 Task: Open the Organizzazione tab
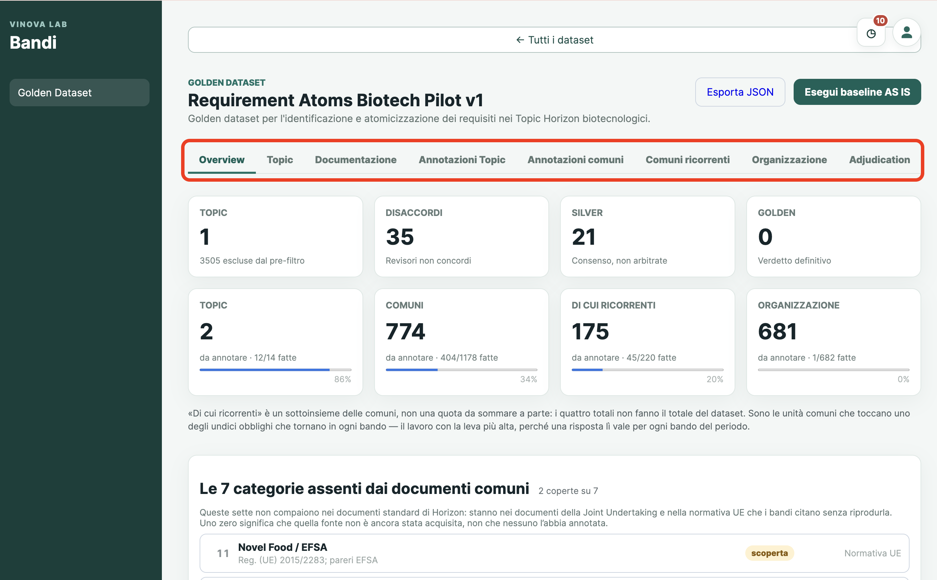coord(789,160)
